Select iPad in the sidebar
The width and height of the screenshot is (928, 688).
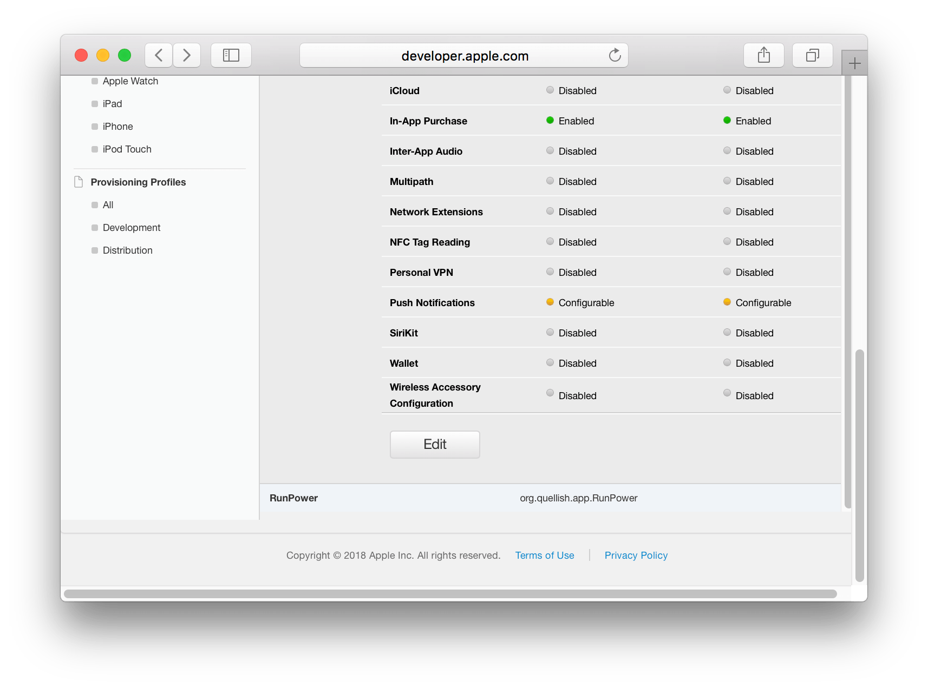pos(113,104)
